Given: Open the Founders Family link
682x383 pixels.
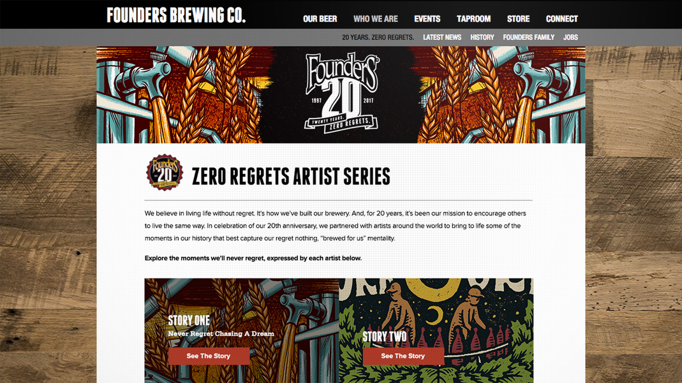Looking at the screenshot, I should point(529,37).
